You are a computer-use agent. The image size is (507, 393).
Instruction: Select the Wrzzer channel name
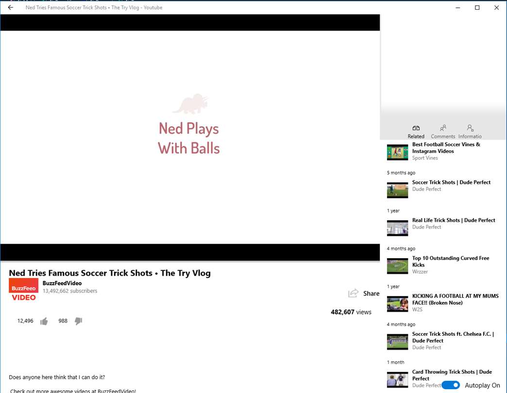click(420, 272)
